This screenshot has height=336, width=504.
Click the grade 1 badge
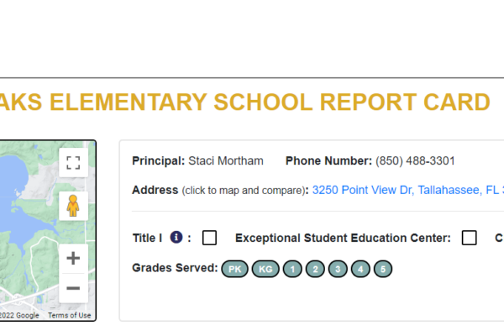point(292,269)
